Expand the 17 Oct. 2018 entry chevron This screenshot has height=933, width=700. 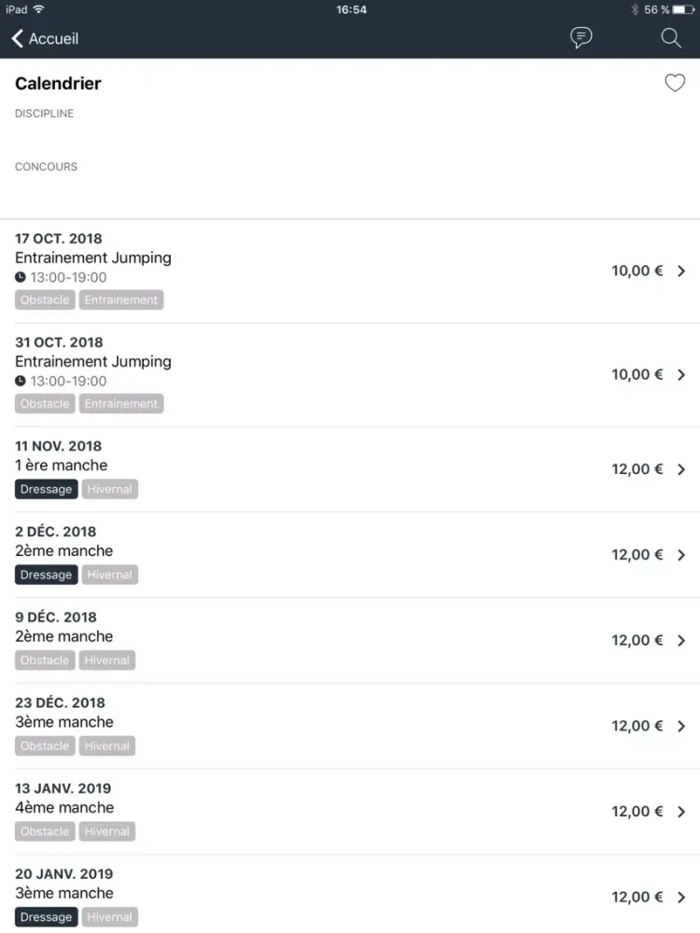pos(681,272)
